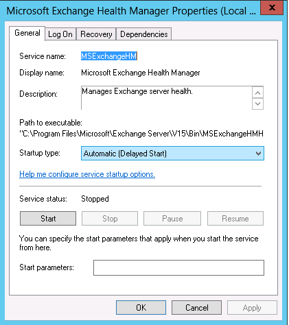Expand the Startup type dropdown arrow
Image resolution: width=289 pixels, height=325 pixels.
coord(258,154)
